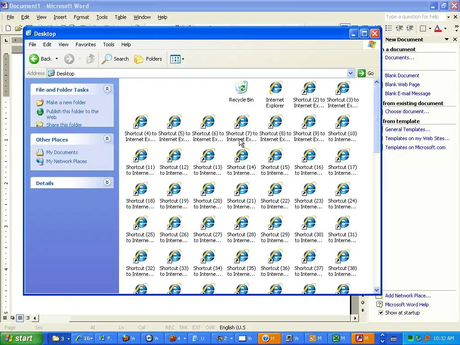This screenshot has width=460, height=345.
Task: Open New Document task pane dropdown
Action: click(x=447, y=40)
